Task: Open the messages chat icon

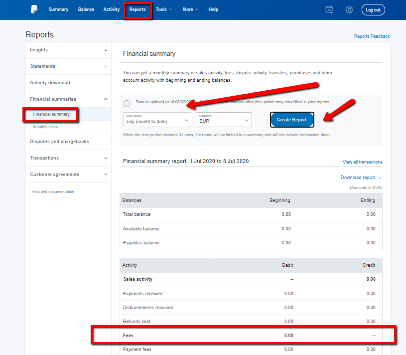Action: 328,10
